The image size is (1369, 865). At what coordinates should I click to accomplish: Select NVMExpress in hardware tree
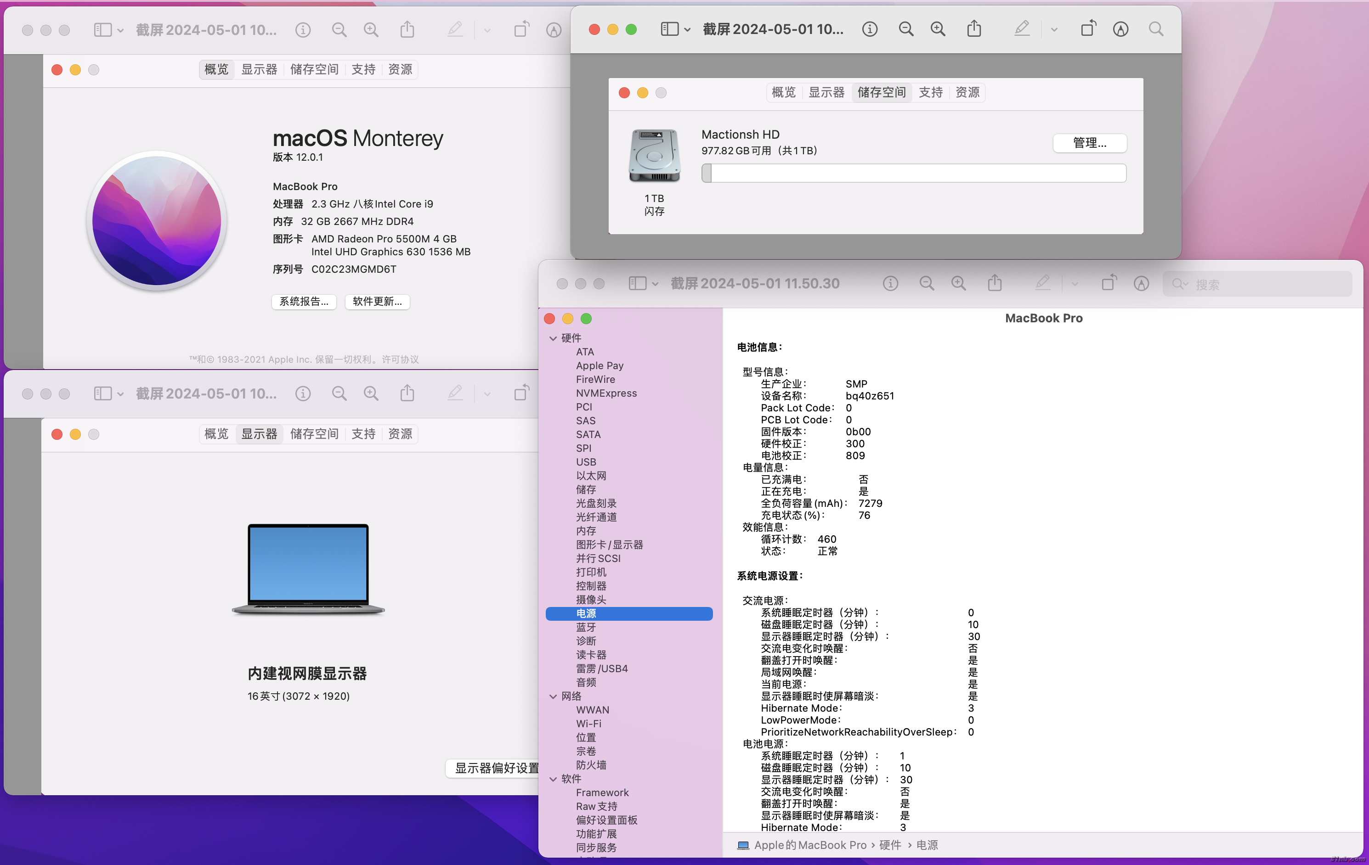pos(606,393)
